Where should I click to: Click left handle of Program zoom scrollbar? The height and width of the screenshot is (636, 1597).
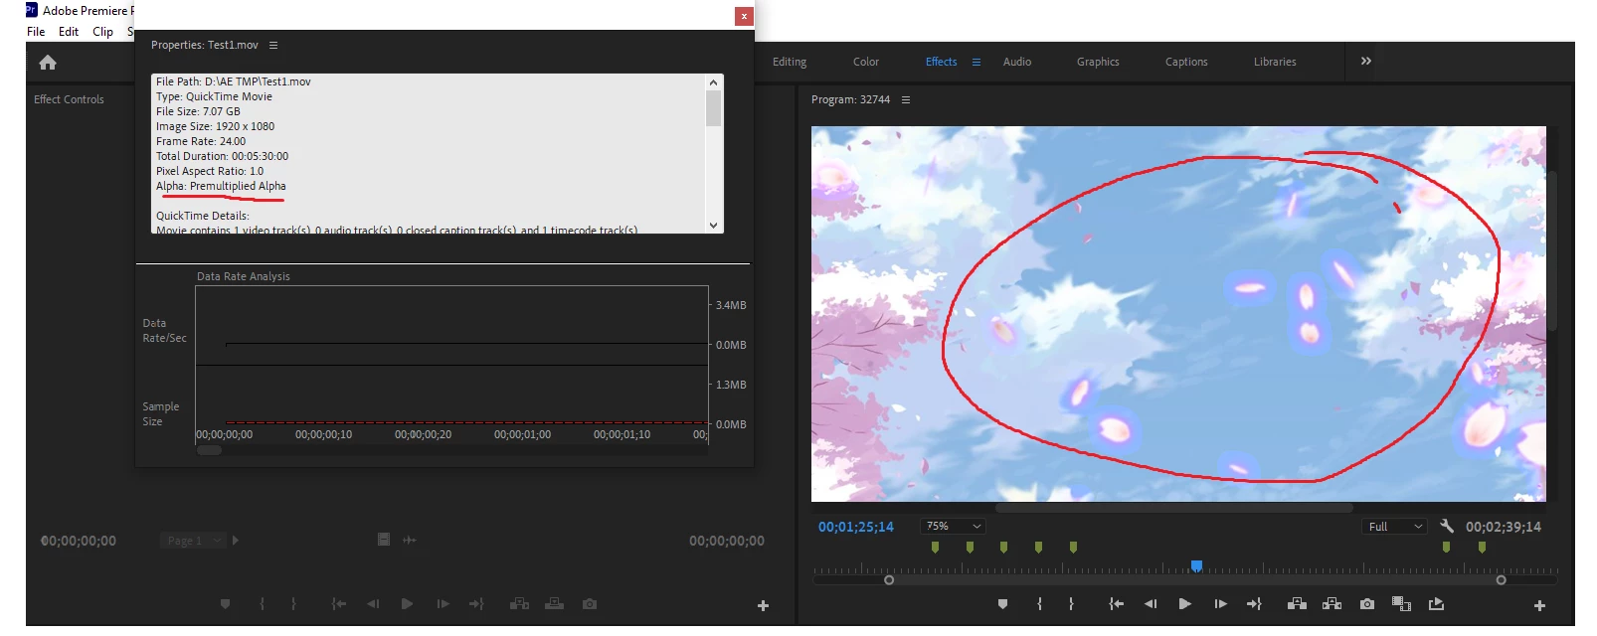click(x=888, y=580)
